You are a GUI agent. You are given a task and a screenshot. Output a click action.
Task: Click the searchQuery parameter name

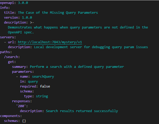[43, 77]
